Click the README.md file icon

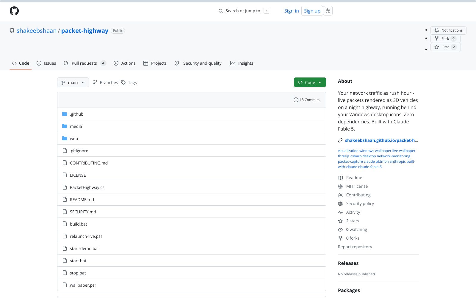65,199
